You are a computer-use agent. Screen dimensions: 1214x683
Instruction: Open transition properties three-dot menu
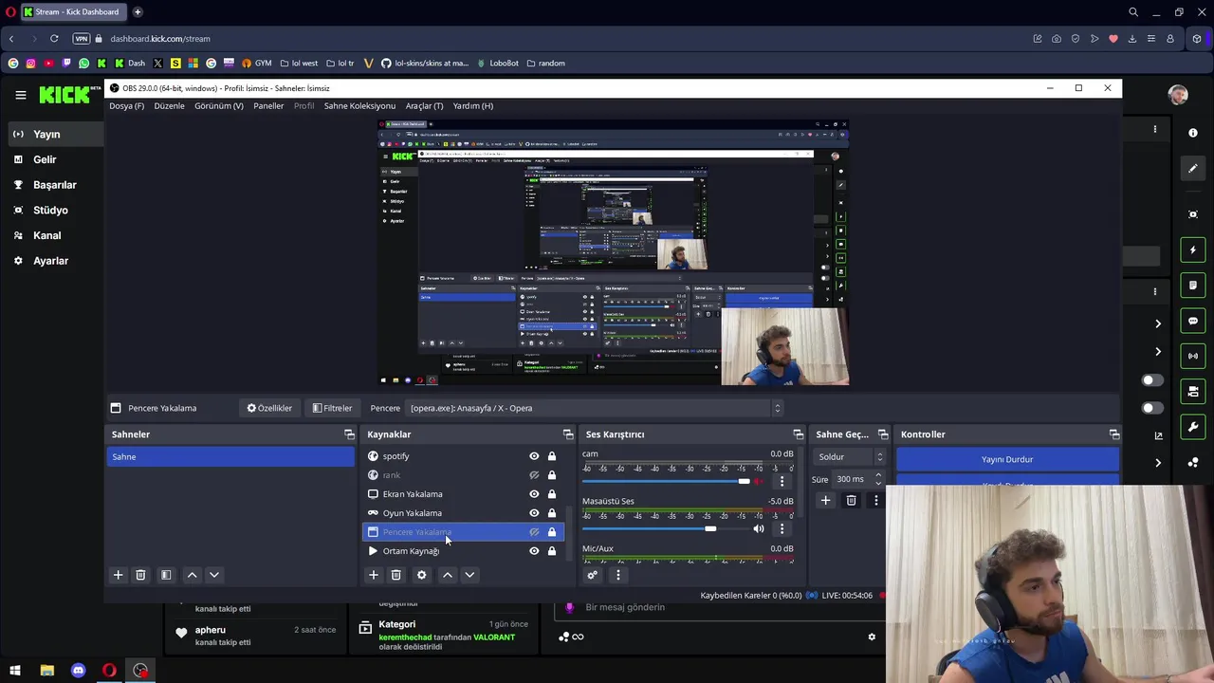point(875,500)
